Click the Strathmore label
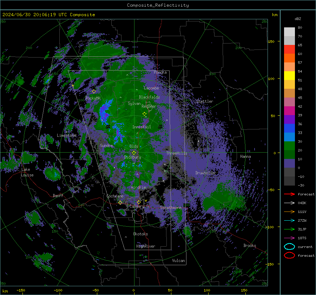 (171, 207)
